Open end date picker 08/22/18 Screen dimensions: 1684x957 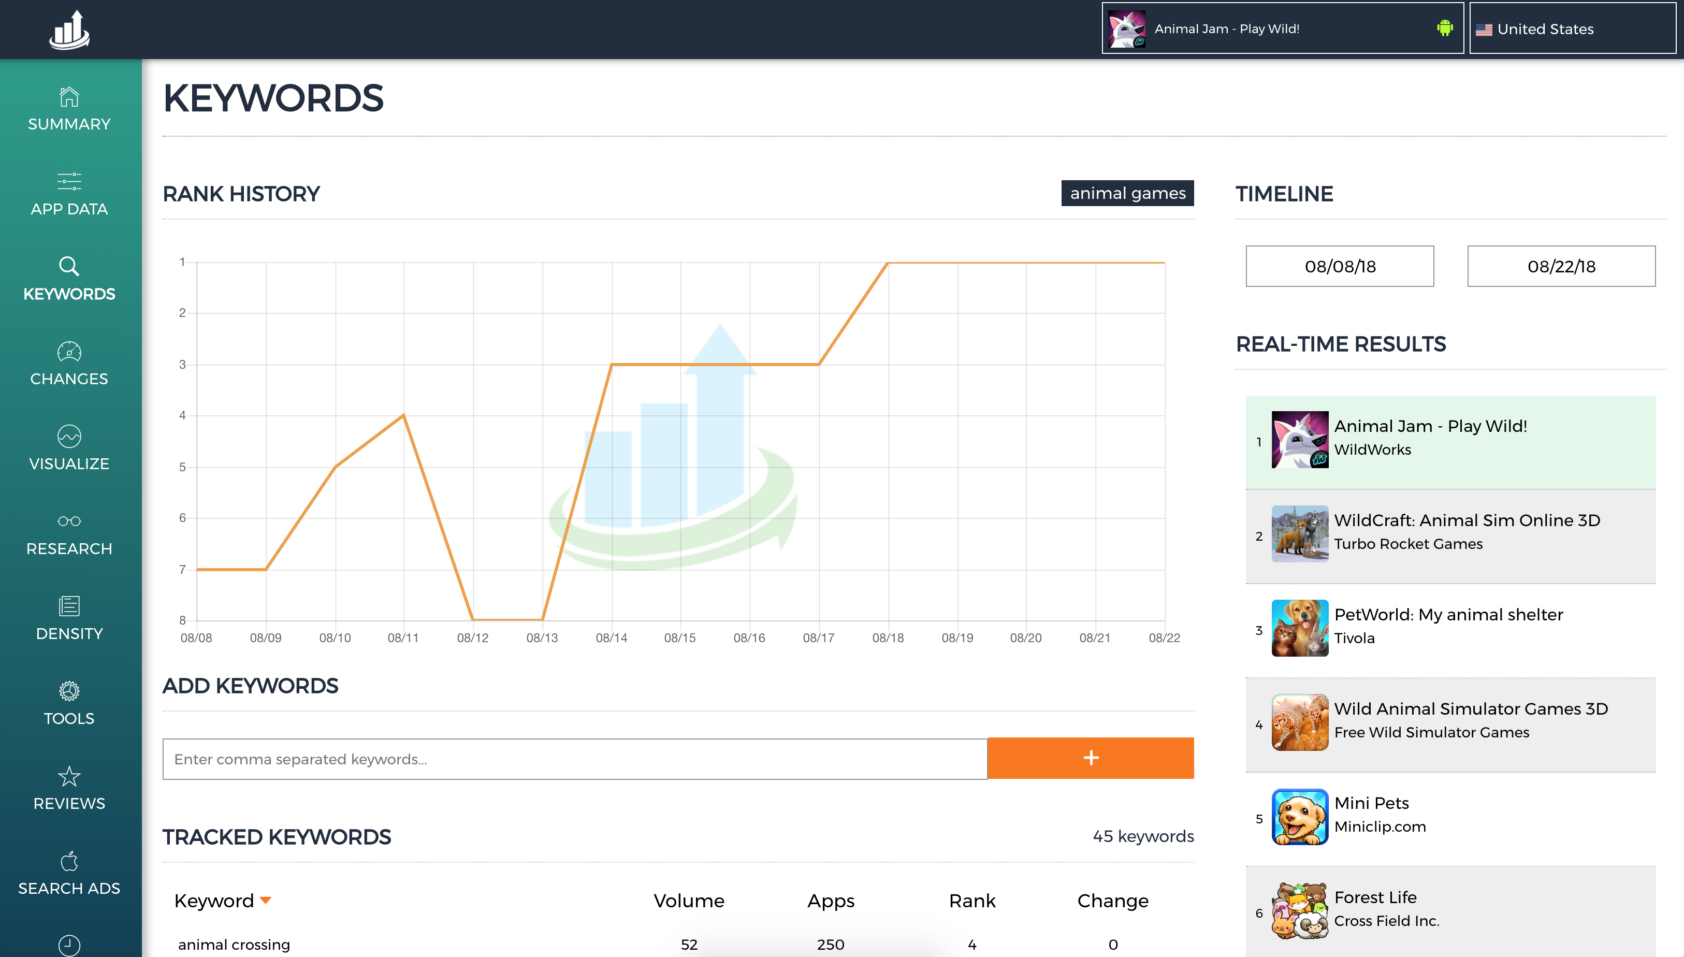coord(1561,266)
